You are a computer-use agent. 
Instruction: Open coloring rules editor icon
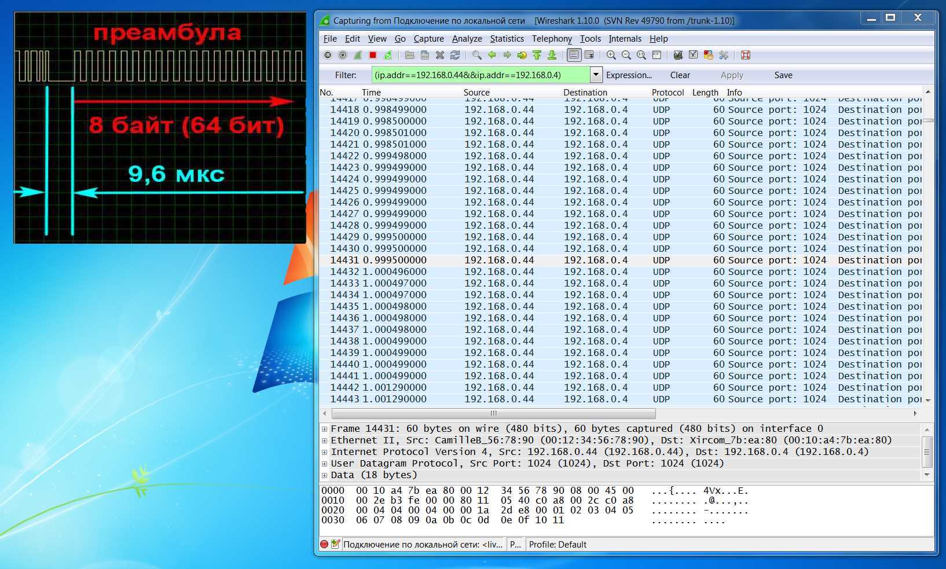(709, 55)
